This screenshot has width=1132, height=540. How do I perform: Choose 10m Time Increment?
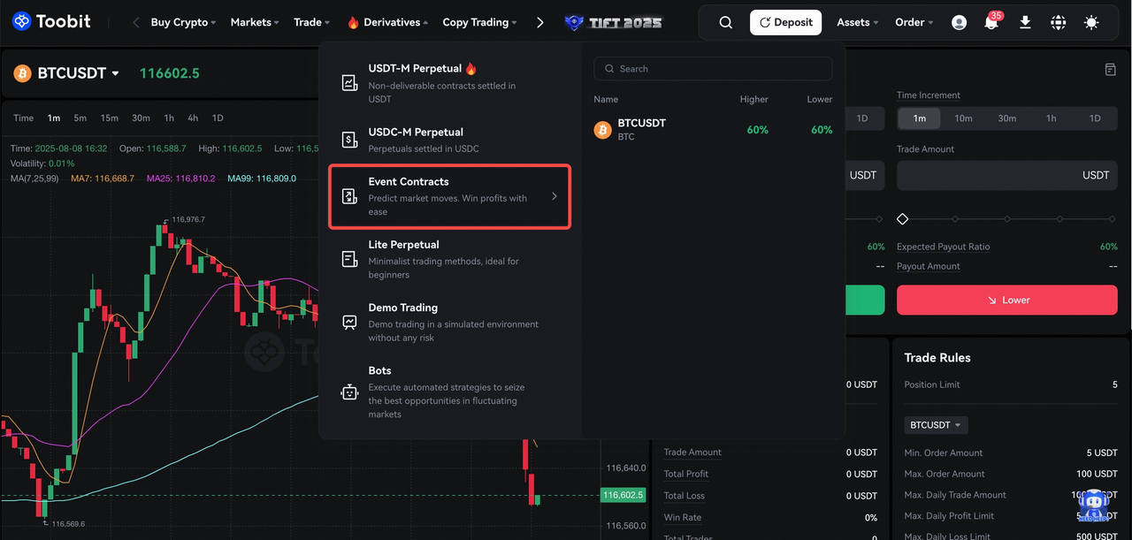click(963, 118)
